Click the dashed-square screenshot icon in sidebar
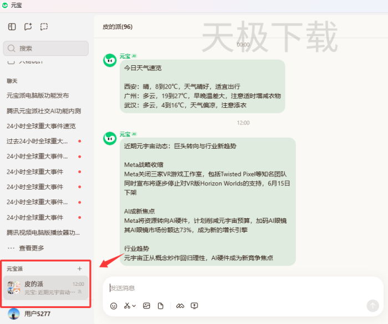This screenshot has height=324, width=388. (44, 27)
